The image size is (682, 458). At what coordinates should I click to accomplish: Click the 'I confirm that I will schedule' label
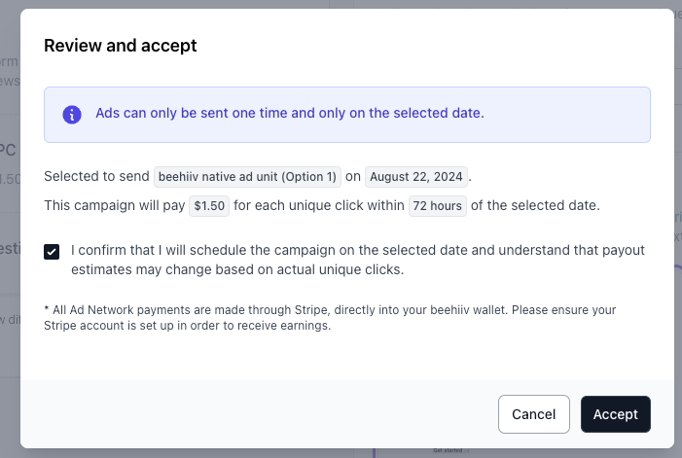pos(357,260)
